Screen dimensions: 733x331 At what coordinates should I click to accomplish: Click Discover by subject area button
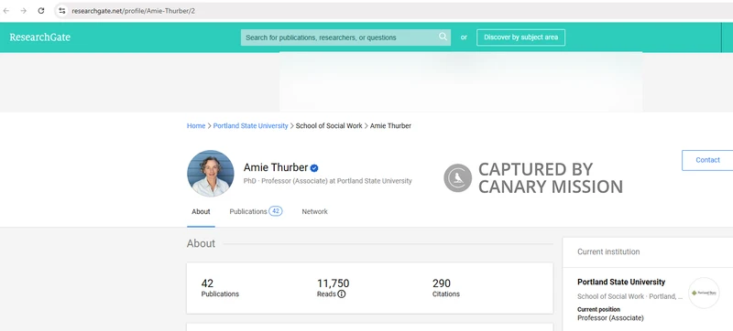[x=520, y=37]
